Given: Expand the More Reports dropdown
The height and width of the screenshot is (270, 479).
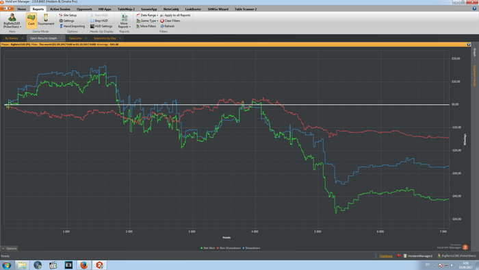Looking at the screenshot, I should coord(125,21).
